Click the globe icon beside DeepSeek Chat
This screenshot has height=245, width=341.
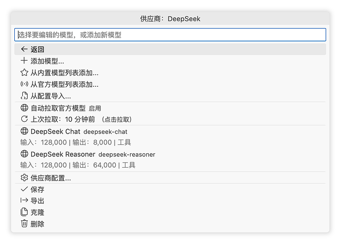24,131
